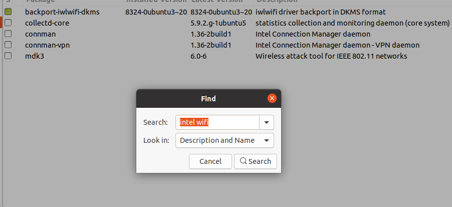Click the Search button in the Find dialog
Viewport: 452px width, 207px height.
pyautogui.click(x=256, y=161)
